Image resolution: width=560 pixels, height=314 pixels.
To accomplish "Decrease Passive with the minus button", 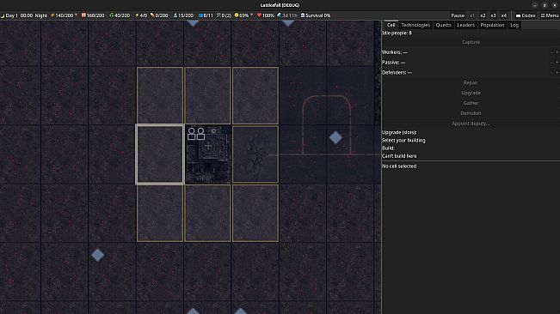I will tap(551, 63).
